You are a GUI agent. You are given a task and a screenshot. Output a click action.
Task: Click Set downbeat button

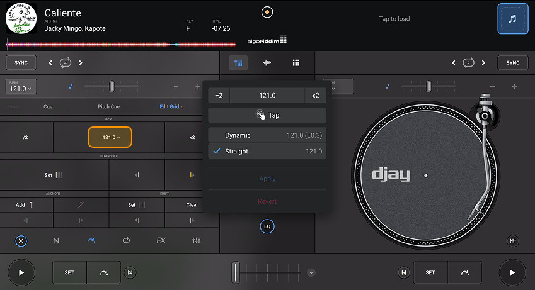[54, 175]
